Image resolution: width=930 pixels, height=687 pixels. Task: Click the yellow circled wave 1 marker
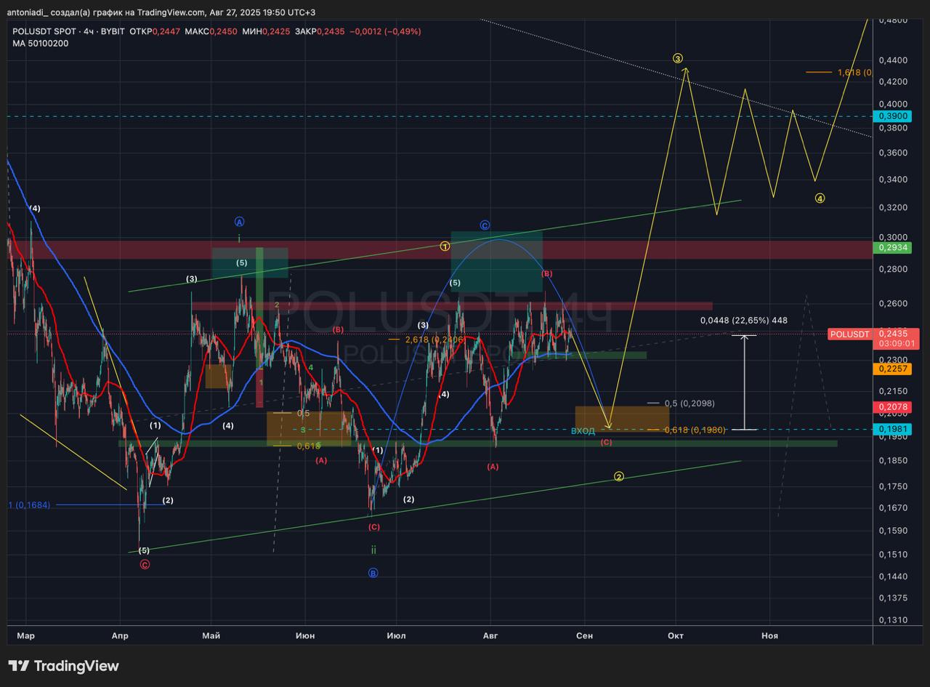445,246
